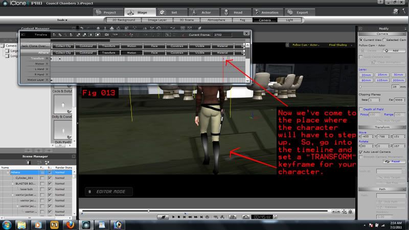Screen dimensions: 409x230
Task: Click the Play button
Action: coord(173,217)
